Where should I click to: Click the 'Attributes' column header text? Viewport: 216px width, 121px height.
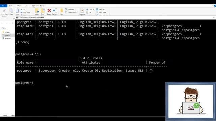coord(91,63)
